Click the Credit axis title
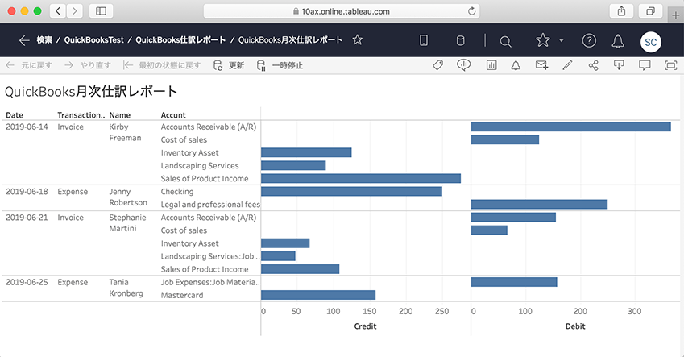The image size is (684, 357). coord(365,326)
